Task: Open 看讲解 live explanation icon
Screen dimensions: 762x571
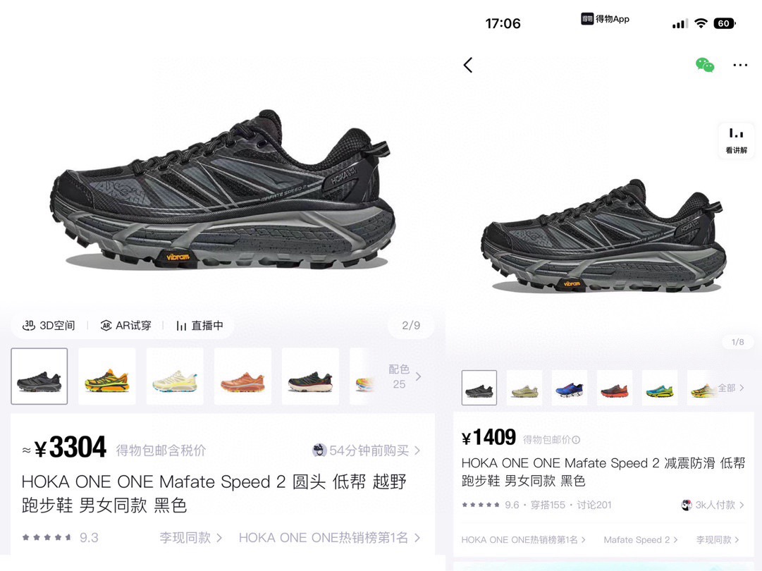Action: tap(736, 141)
